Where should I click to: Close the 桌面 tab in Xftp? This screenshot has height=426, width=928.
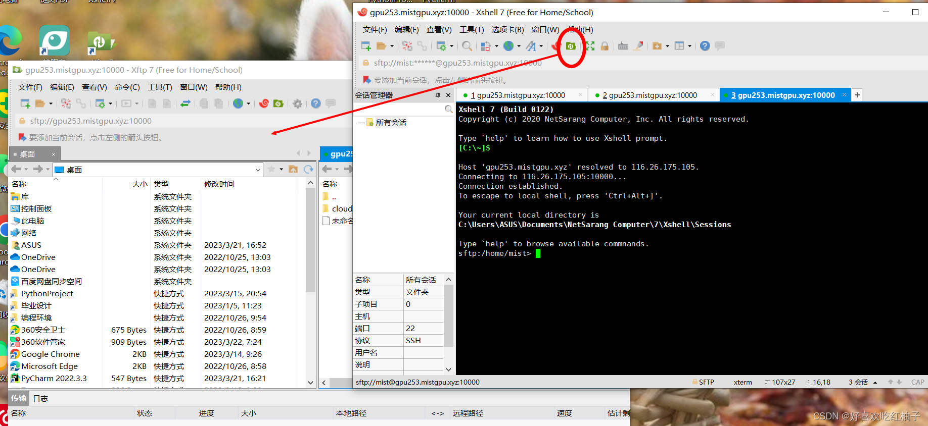(54, 154)
